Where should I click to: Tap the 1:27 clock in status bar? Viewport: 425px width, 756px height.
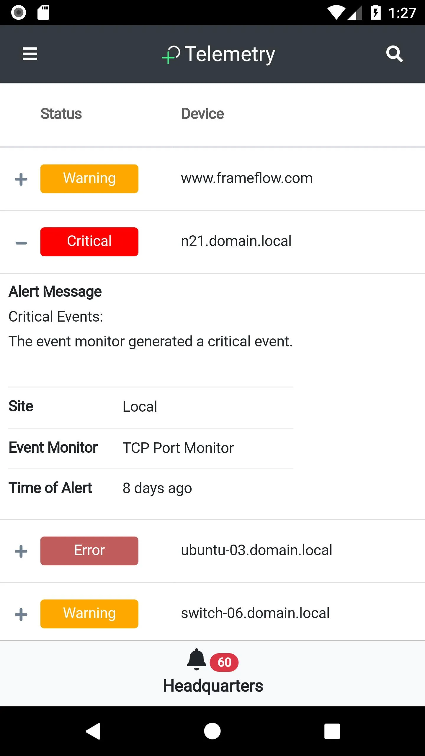click(402, 13)
